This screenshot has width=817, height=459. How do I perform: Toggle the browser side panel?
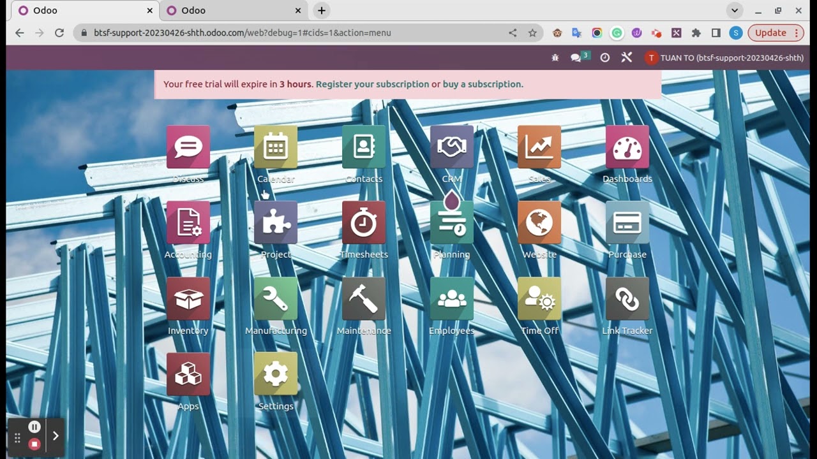tap(716, 33)
